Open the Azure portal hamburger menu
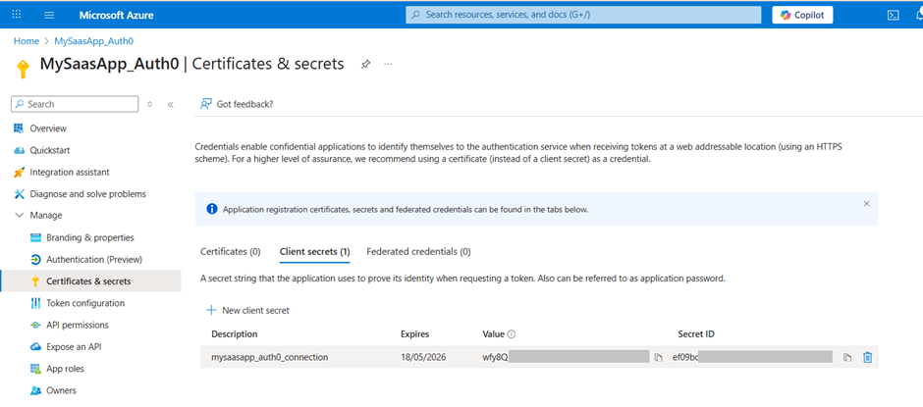The image size is (923, 407). coord(49,15)
